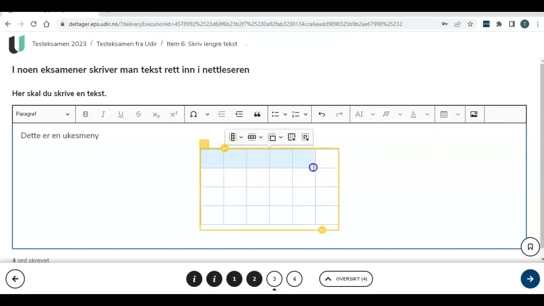Decrease indent in the editor
This screenshot has width=544, height=306.
(x=221, y=114)
